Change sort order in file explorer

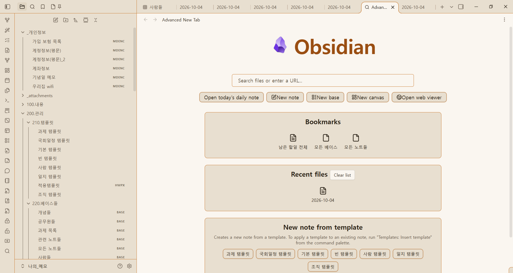[x=76, y=20]
